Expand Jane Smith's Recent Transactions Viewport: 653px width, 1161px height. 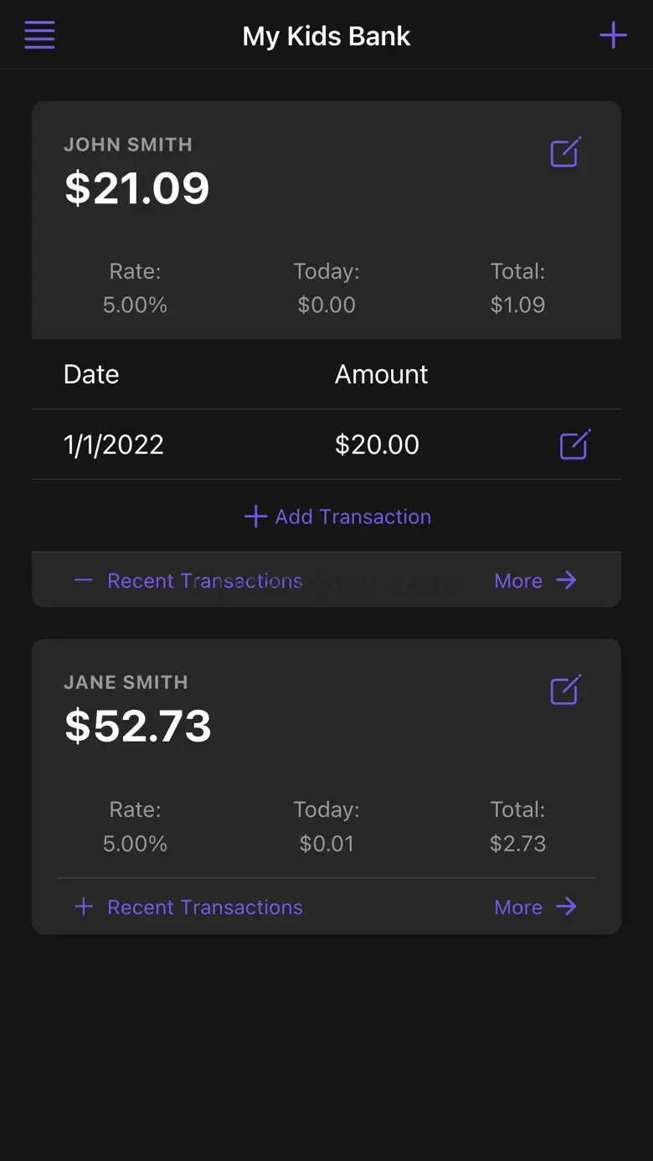pyautogui.click(x=188, y=907)
